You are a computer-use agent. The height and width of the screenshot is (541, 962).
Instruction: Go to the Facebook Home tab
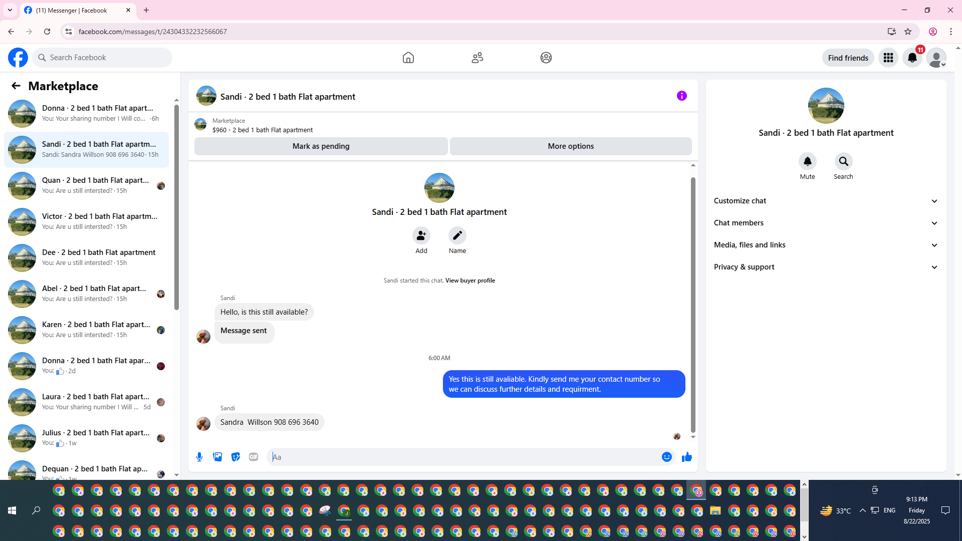tap(408, 58)
